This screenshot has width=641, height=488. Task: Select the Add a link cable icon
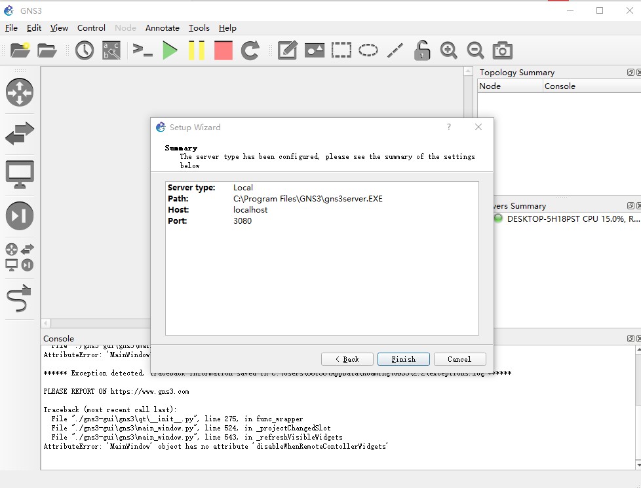(19, 298)
